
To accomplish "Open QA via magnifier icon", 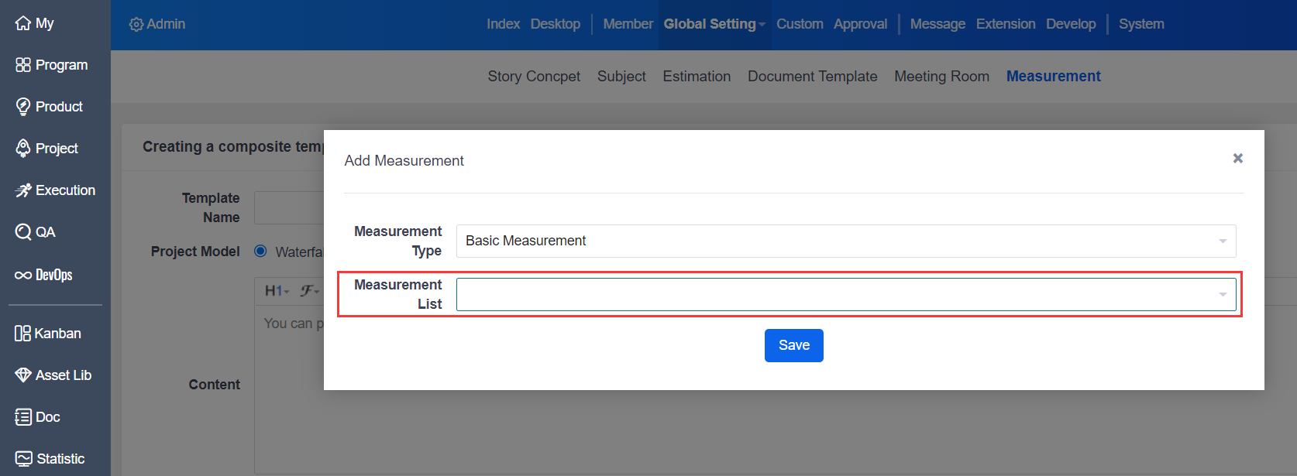I will tap(23, 232).
